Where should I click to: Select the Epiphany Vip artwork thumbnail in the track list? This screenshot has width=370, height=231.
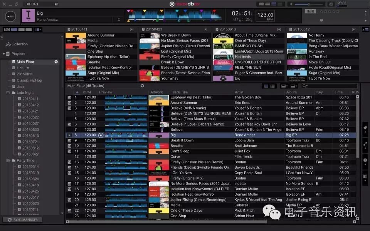pos(158,97)
